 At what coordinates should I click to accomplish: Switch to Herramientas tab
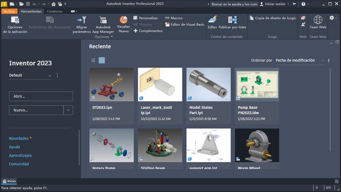coord(31,12)
